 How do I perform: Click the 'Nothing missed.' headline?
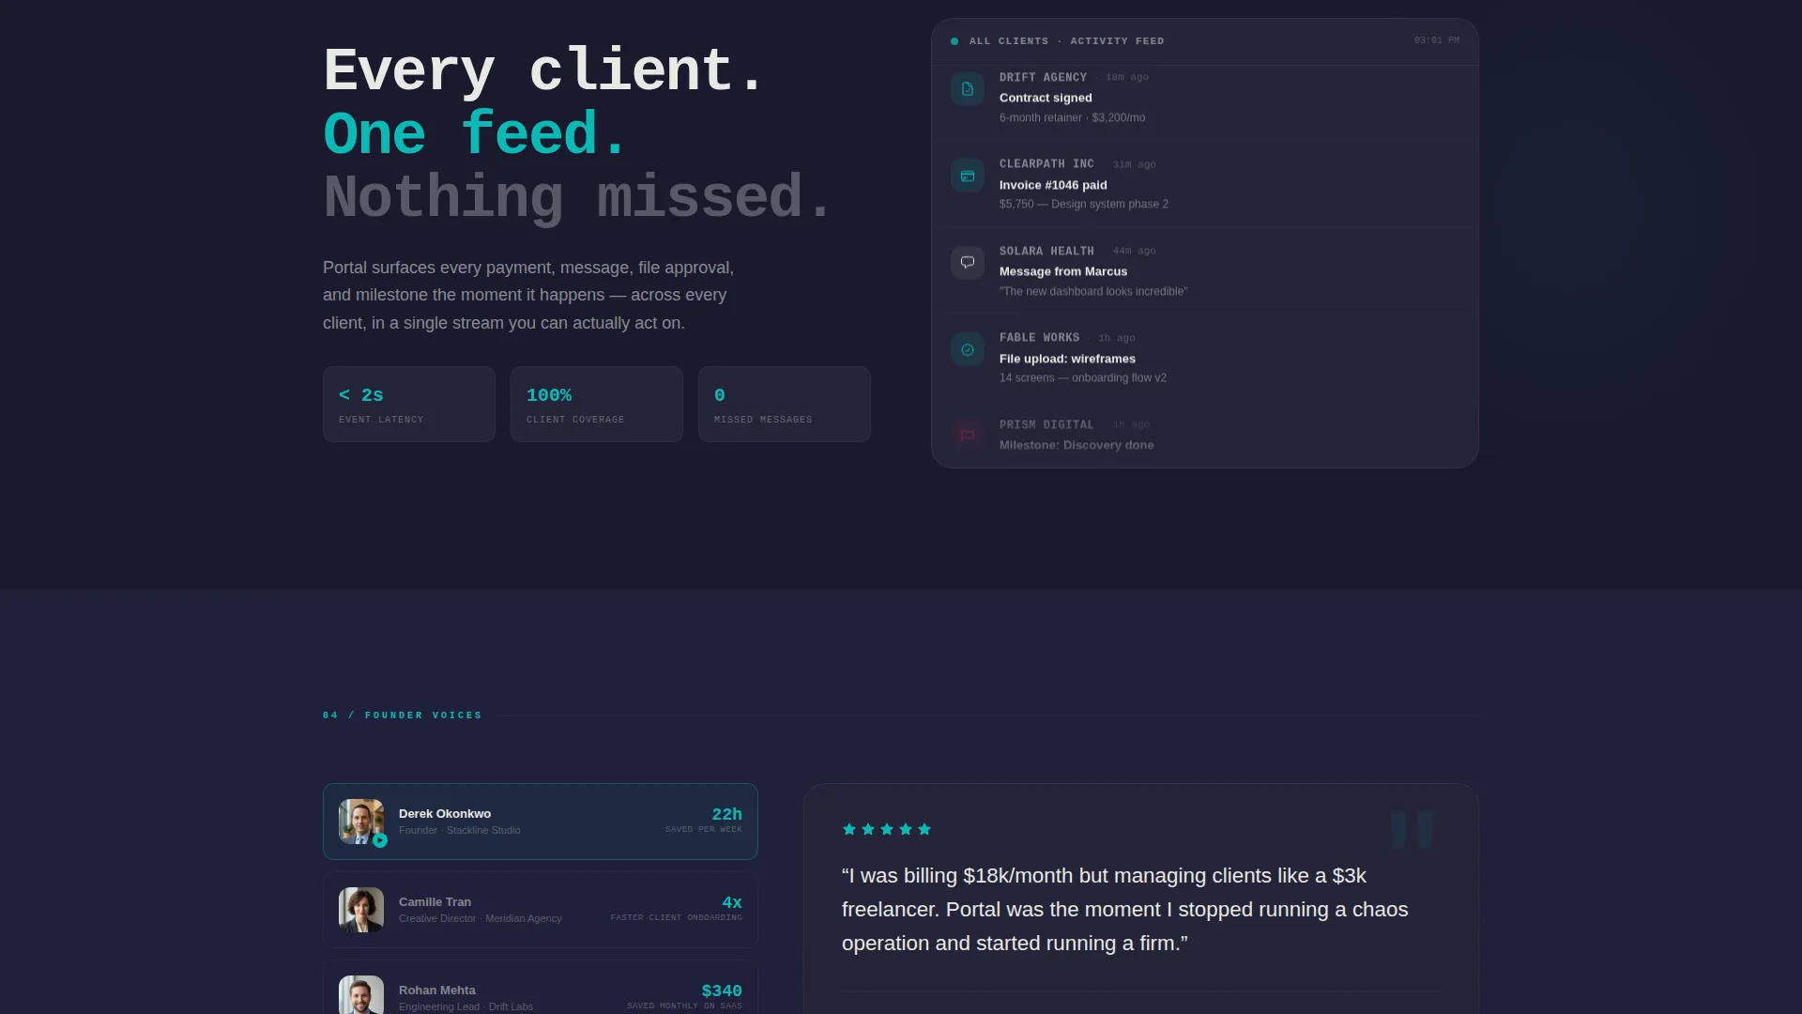[x=577, y=197]
